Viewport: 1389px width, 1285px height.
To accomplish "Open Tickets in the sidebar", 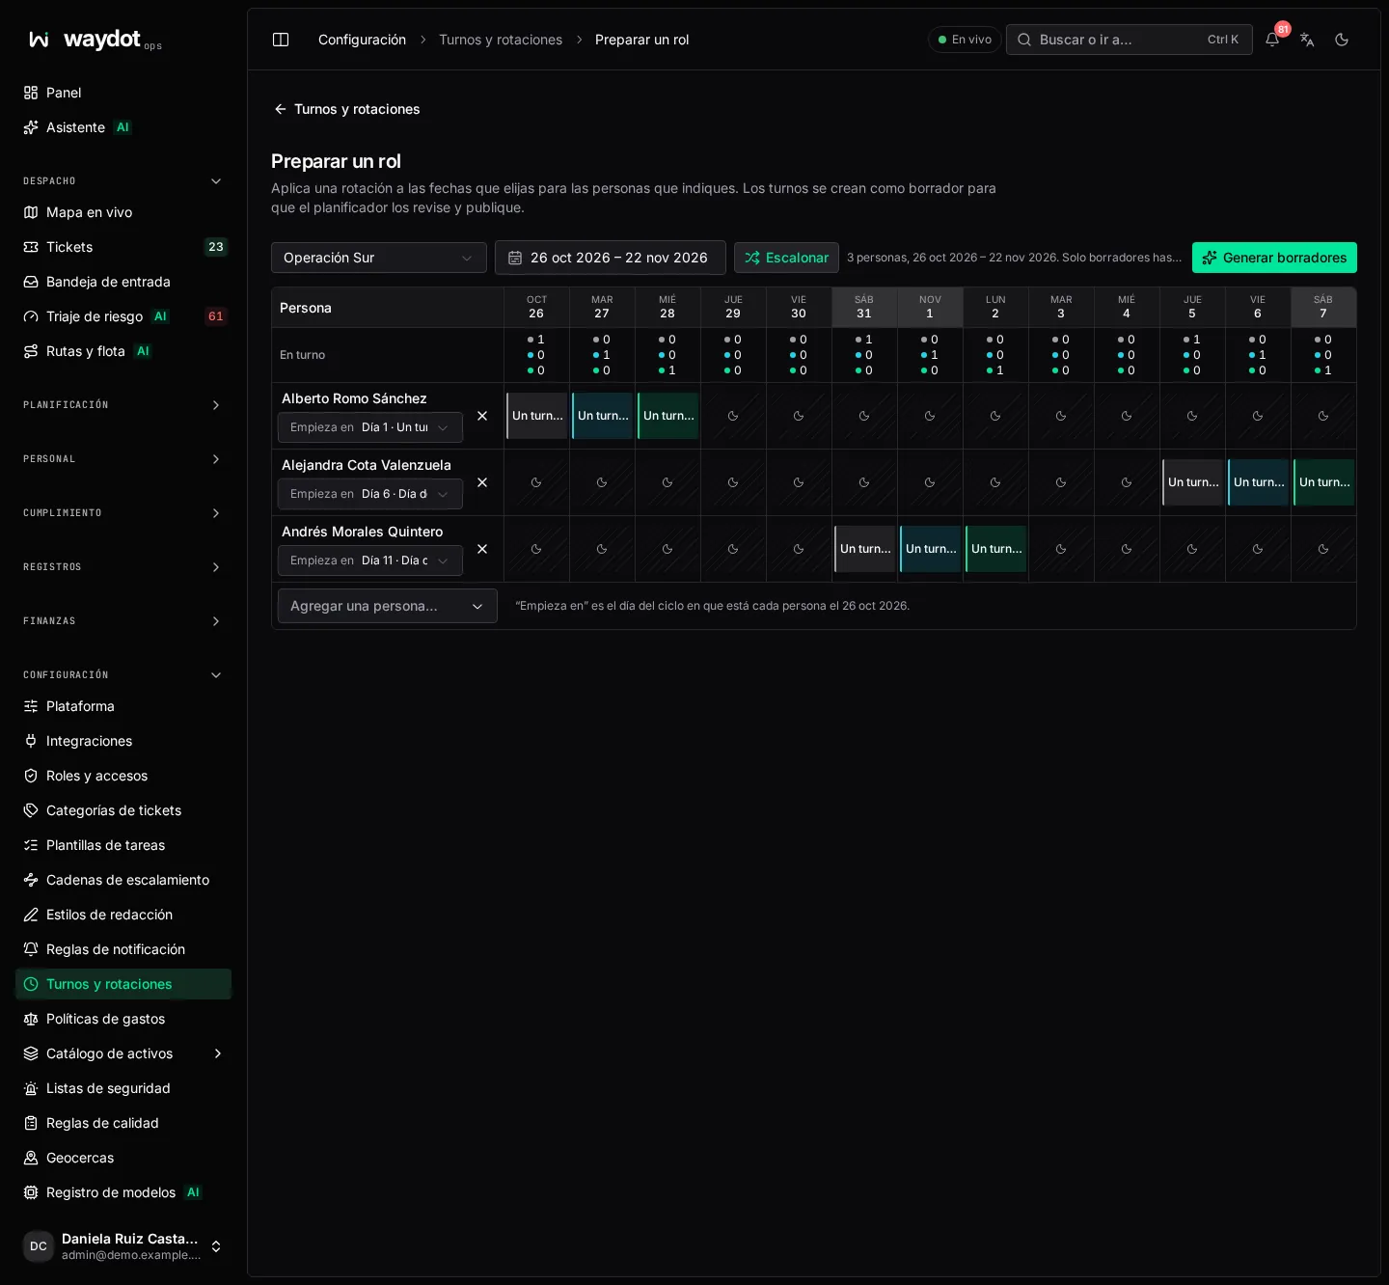I will [123, 247].
